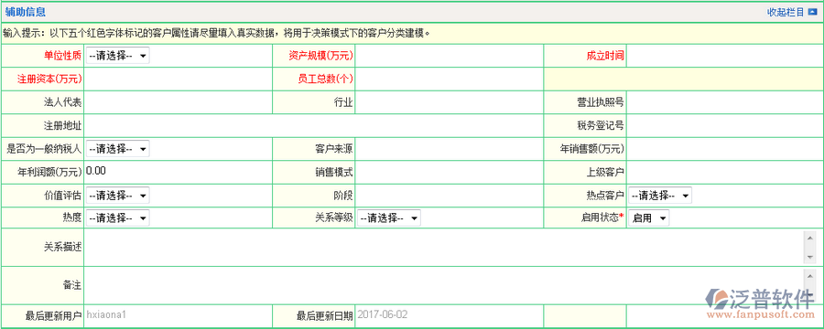Click the 法人代表 text field
This screenshot has width=824, height=329.
pos(179,102)
